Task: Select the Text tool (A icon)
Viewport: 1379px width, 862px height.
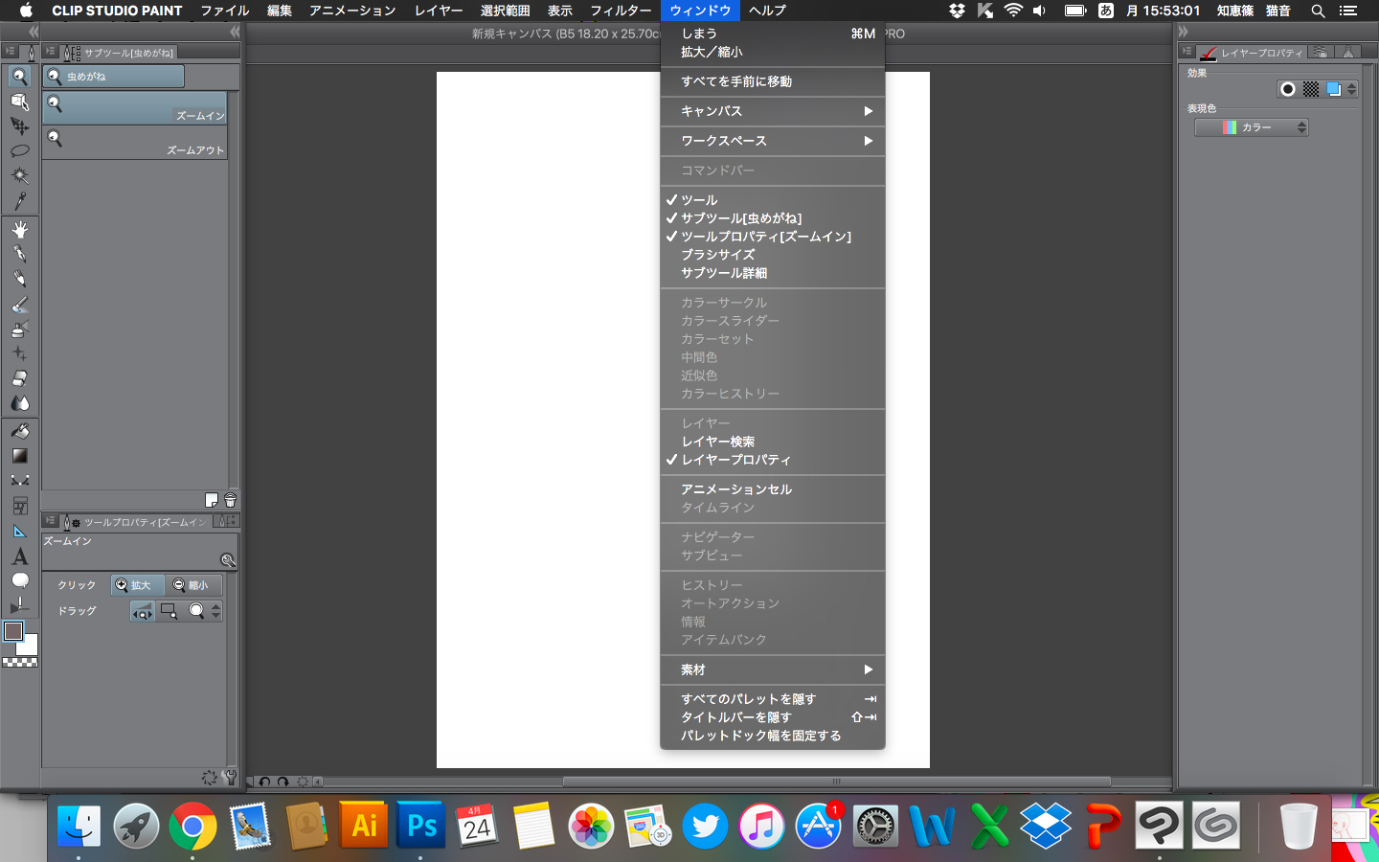Action: (x=19, y=556)
